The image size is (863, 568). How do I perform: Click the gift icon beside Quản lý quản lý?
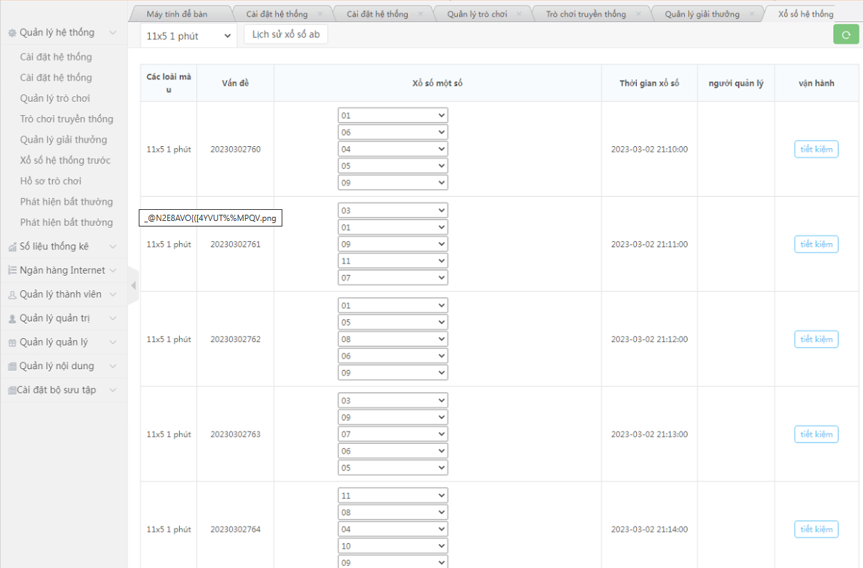pyautogui.click(x=12, y=343)
